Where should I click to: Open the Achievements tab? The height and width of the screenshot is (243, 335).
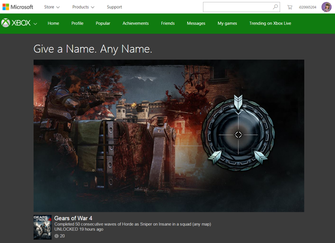135,23
